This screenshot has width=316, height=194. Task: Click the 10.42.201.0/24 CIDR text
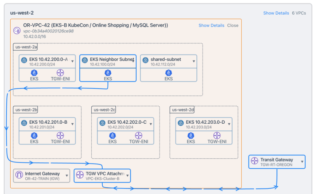click(42, 127)
